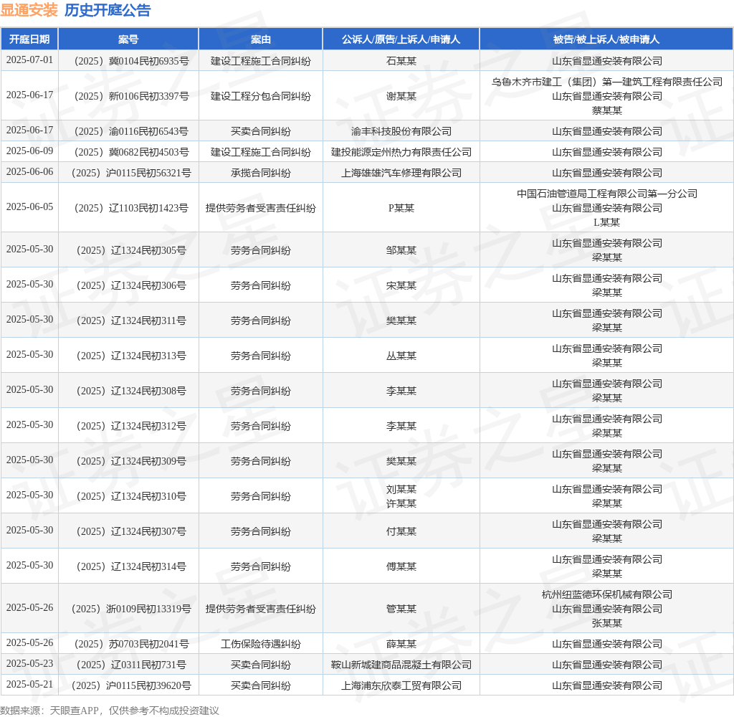Click plaintiff 付某某
This screenshot has height=717, width=734.
pyautogui.click(x=401, y=531)
